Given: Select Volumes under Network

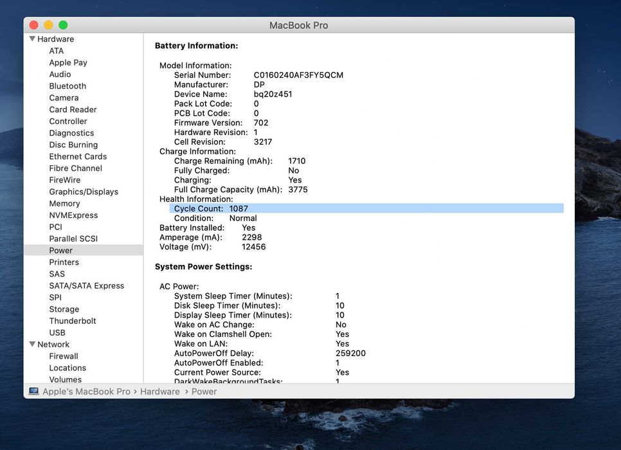Looking at the screenshot, I should click(x=66, y=379).
